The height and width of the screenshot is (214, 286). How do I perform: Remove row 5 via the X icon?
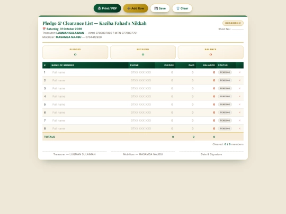point(240,105)
